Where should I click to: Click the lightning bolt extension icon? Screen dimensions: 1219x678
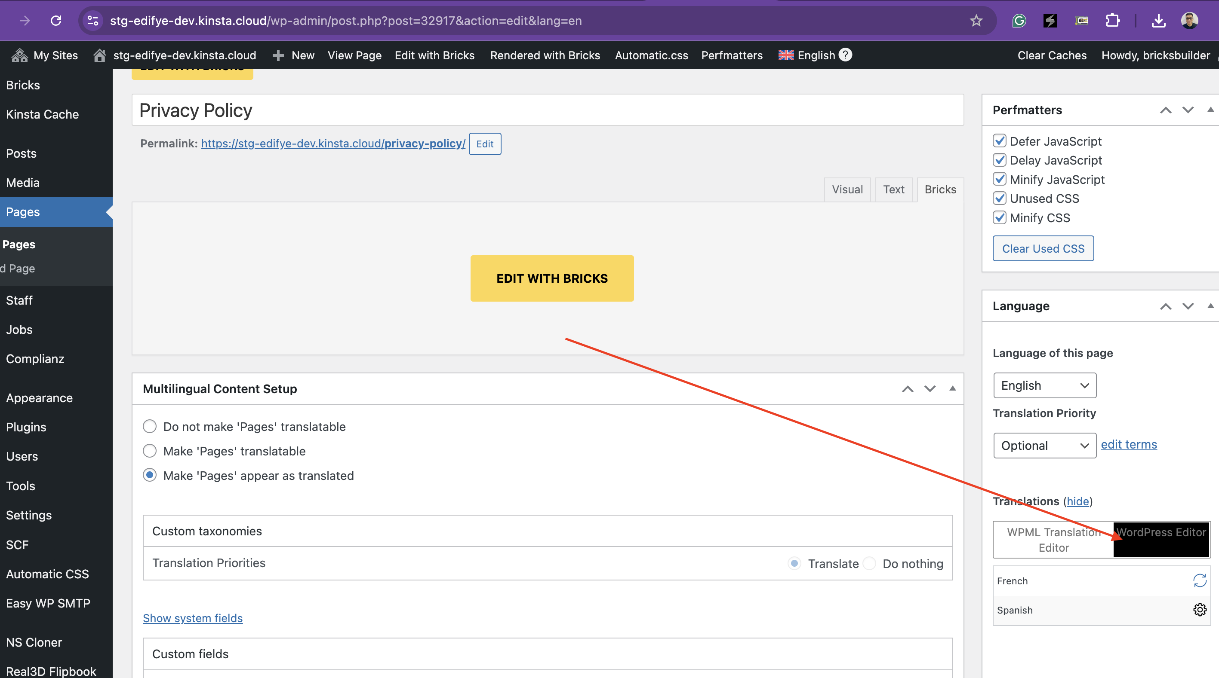(x=1050, y=20)
